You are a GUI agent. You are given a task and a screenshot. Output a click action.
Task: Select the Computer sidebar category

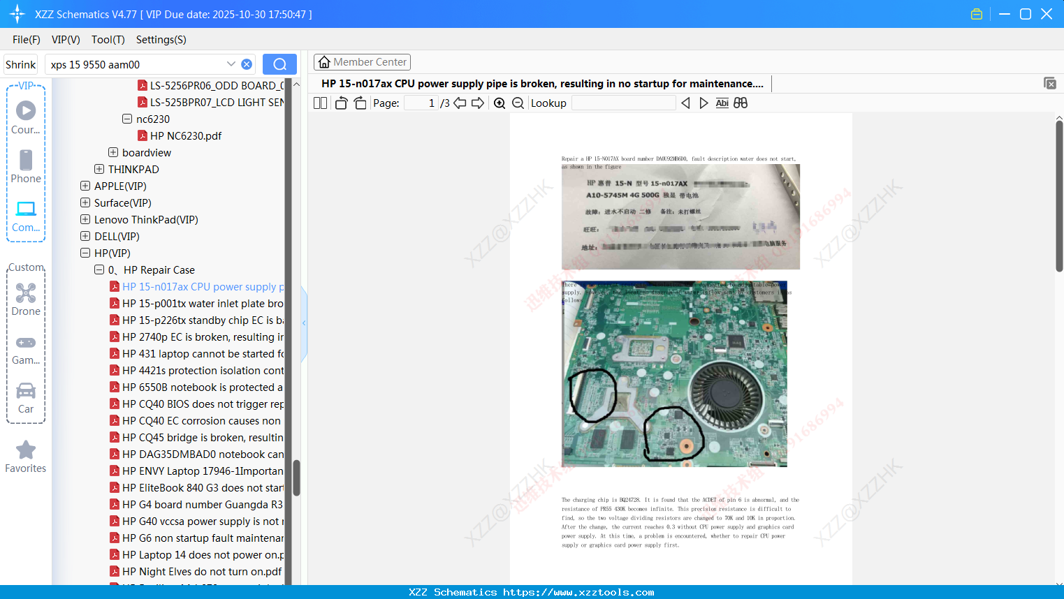point(26,216)
